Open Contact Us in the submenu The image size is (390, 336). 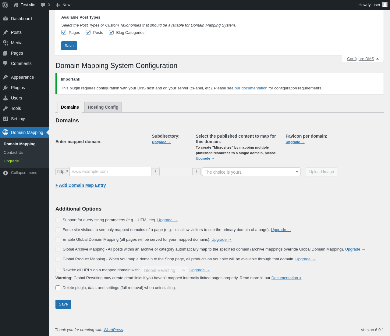pos(13,152)
